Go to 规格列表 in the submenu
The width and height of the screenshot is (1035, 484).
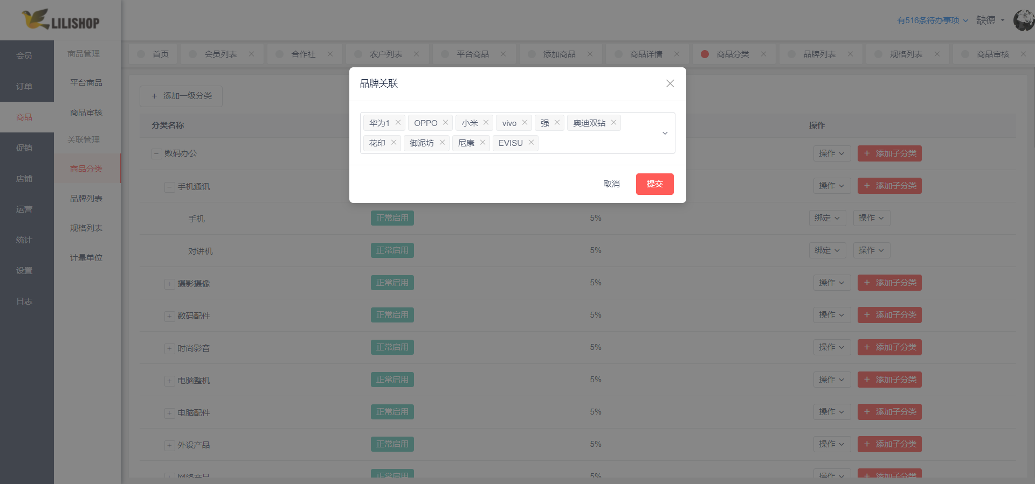tap(86, 228)
